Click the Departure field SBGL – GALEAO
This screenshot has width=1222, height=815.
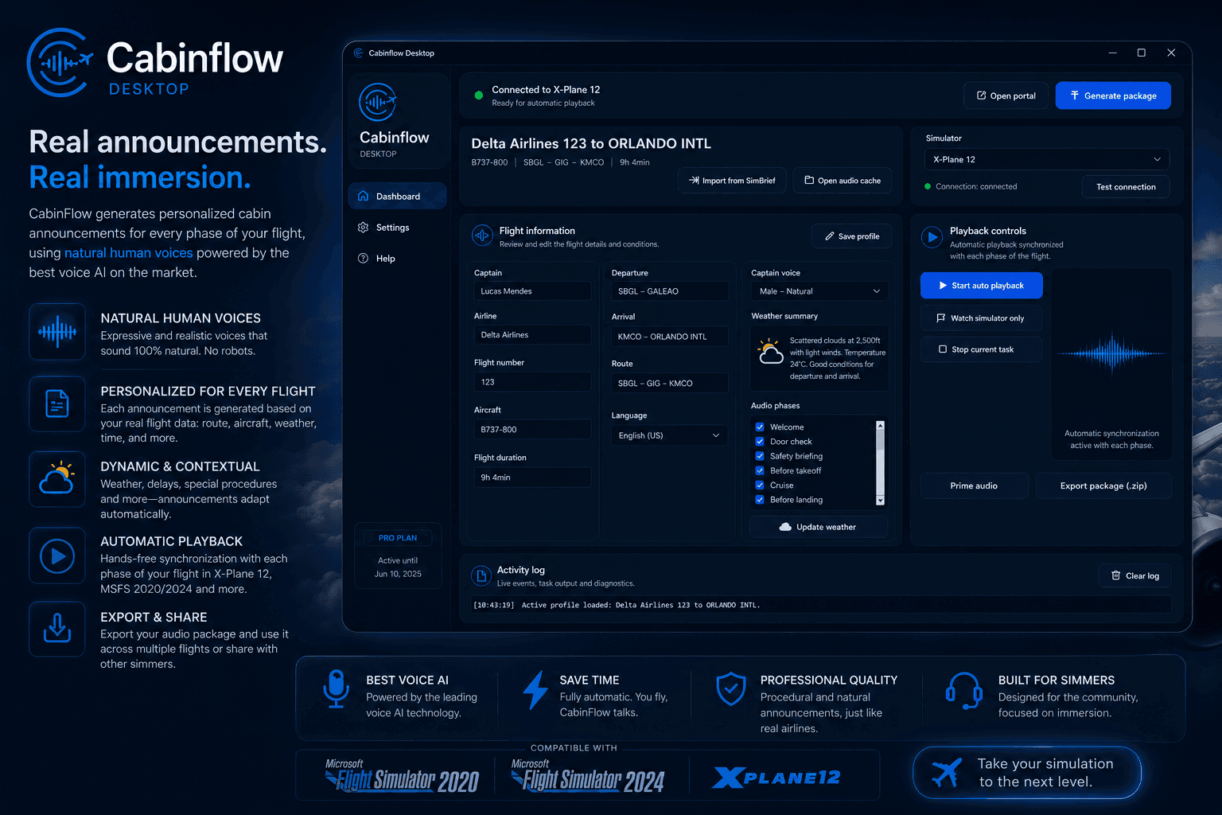[669, 291]
